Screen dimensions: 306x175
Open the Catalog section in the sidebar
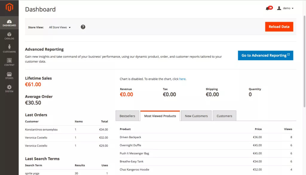coord(9,36)
